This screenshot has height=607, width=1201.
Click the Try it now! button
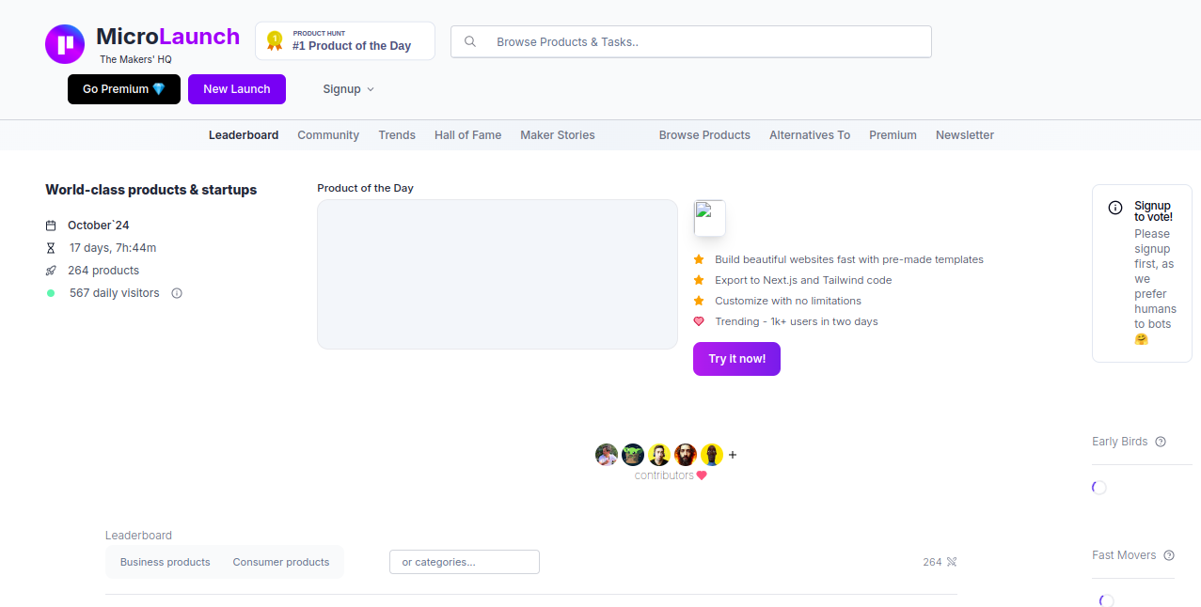coord(736,359)
